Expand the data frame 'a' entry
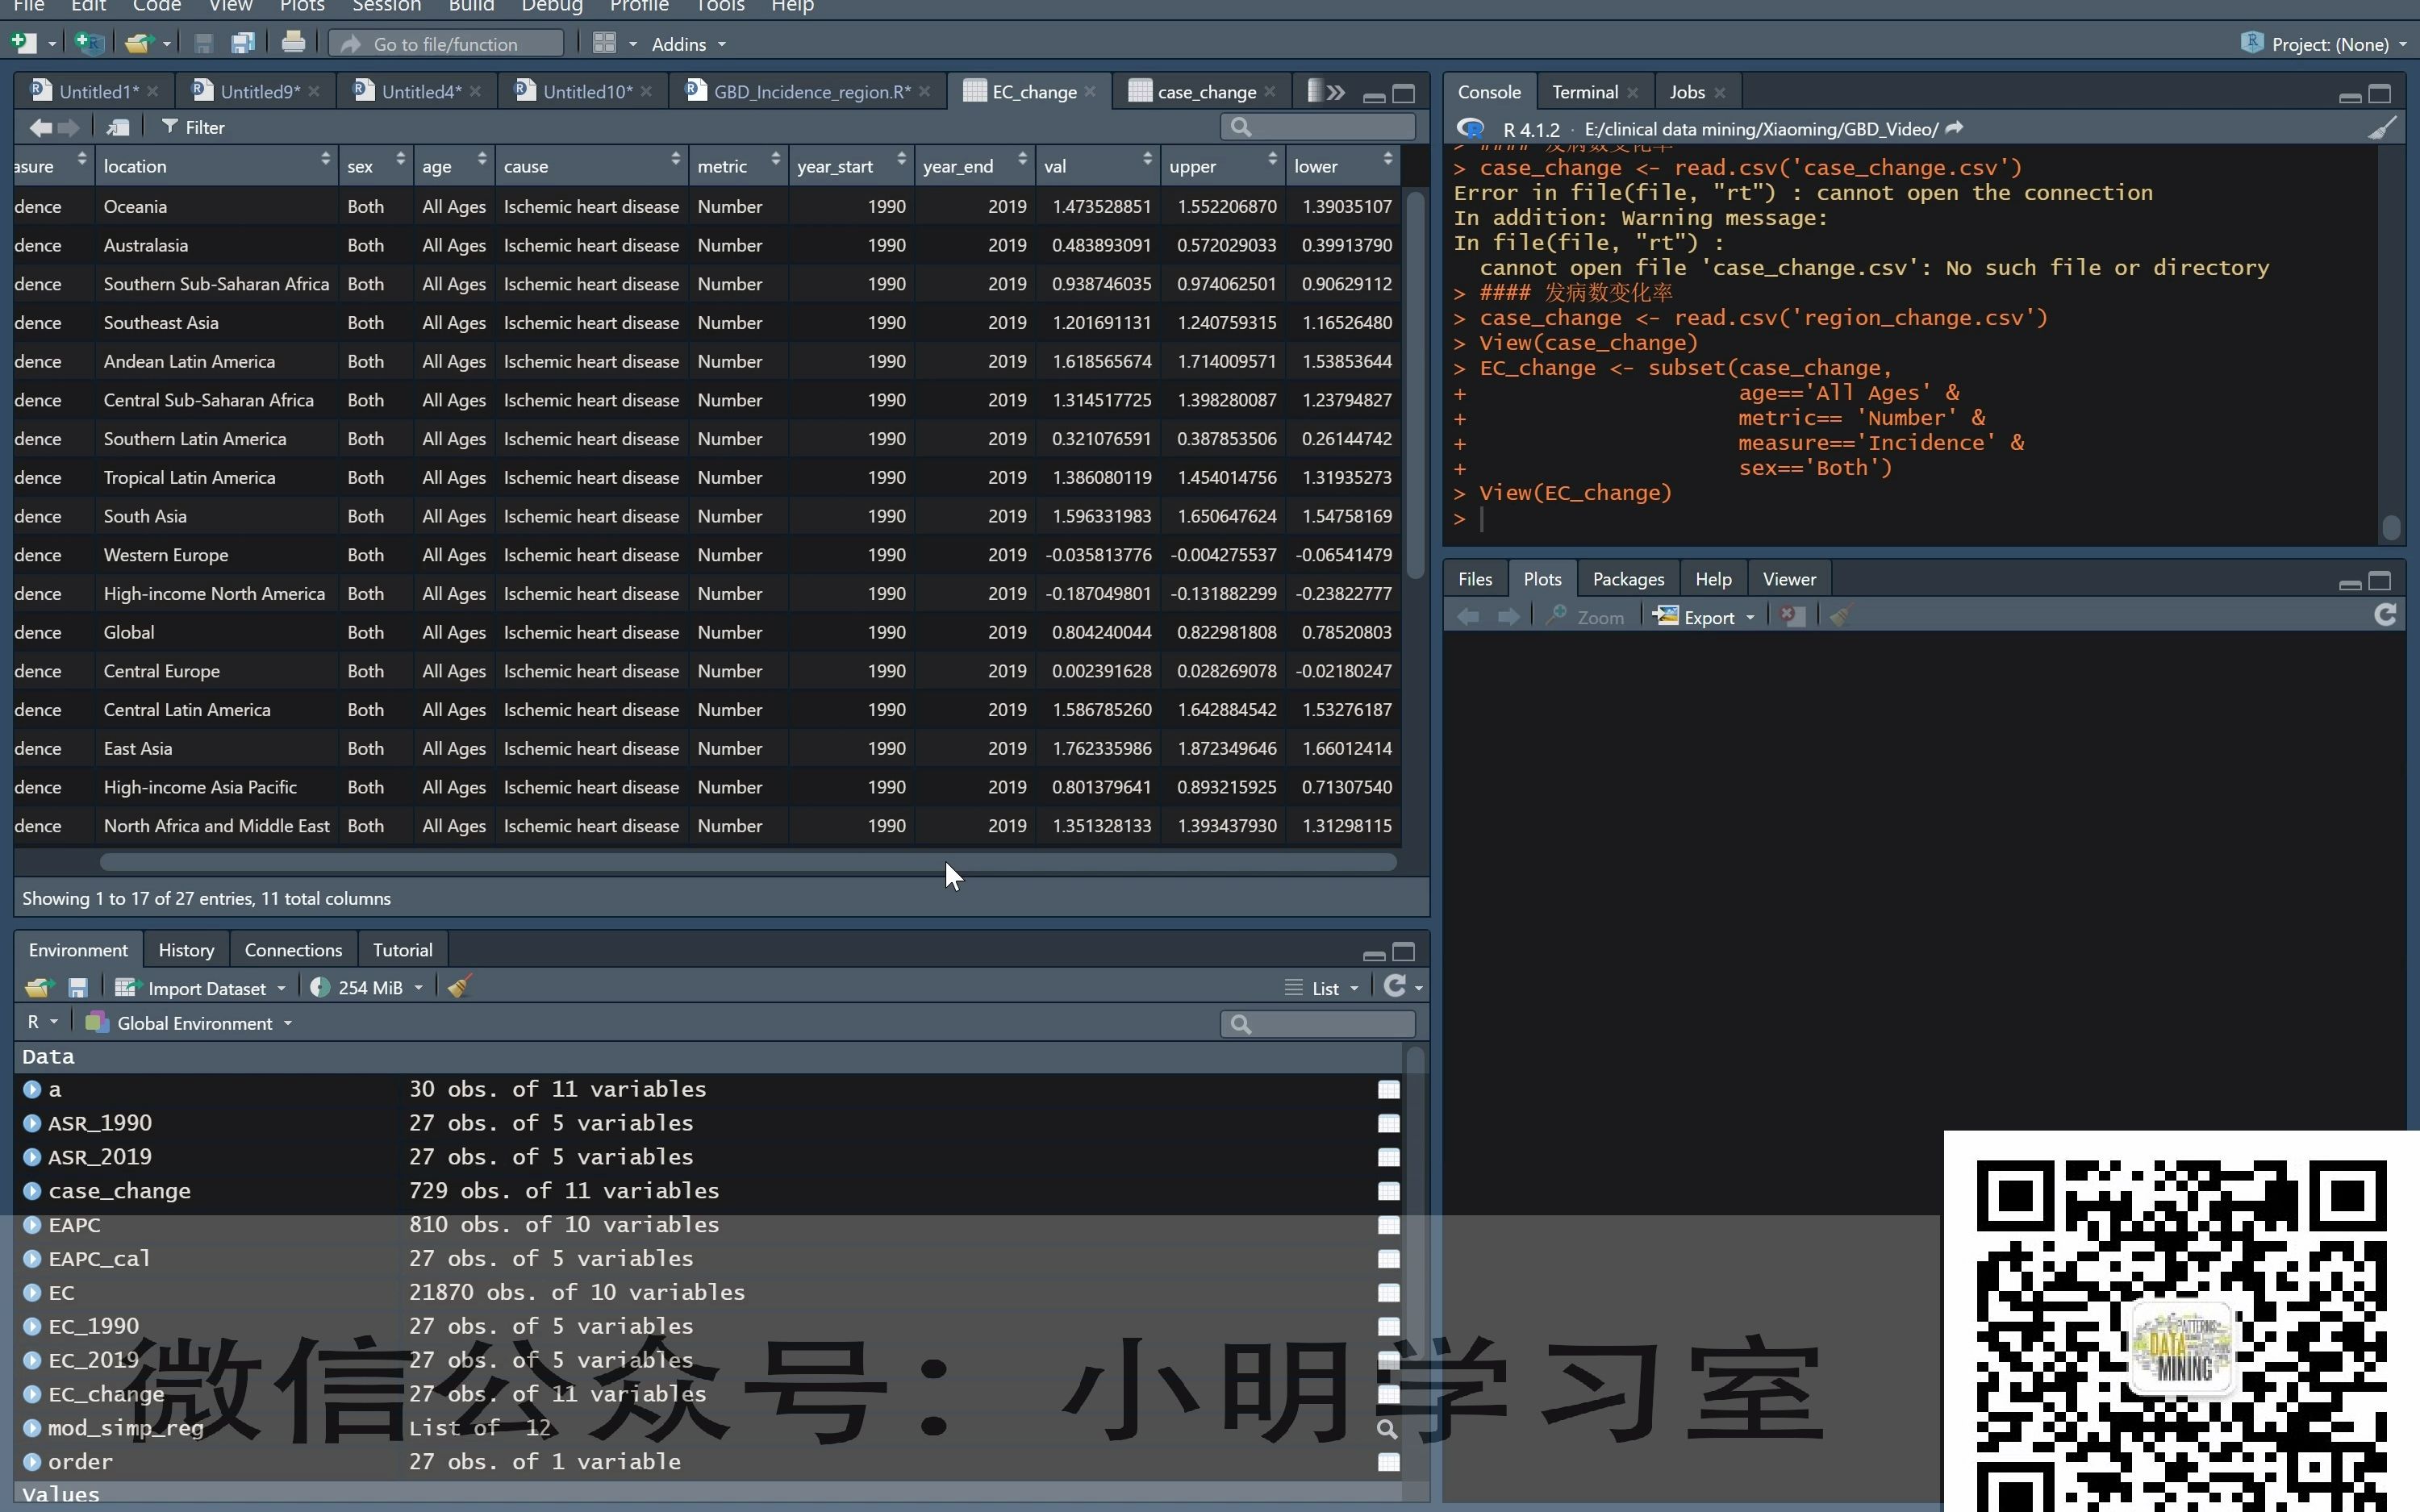Screen dimensions: 2420x1512 32,1089
